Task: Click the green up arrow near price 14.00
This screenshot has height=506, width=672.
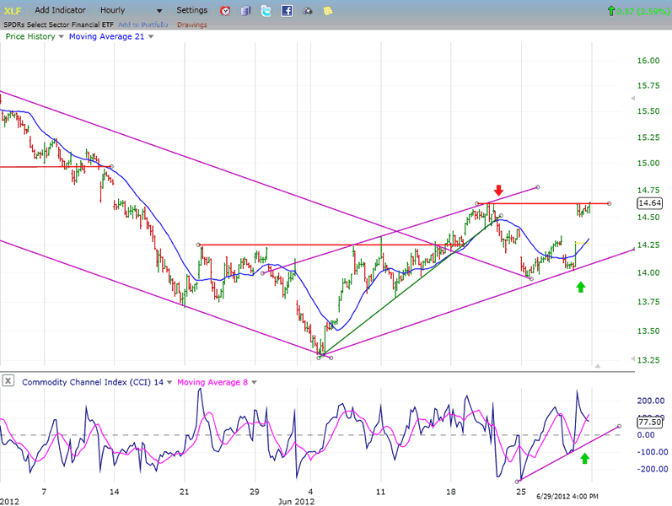Action: tap(580, 288)
